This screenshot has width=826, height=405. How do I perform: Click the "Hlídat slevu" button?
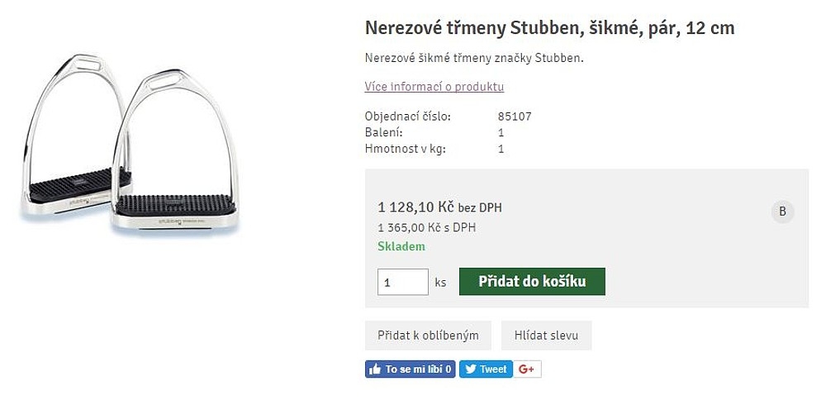(546, 336)
